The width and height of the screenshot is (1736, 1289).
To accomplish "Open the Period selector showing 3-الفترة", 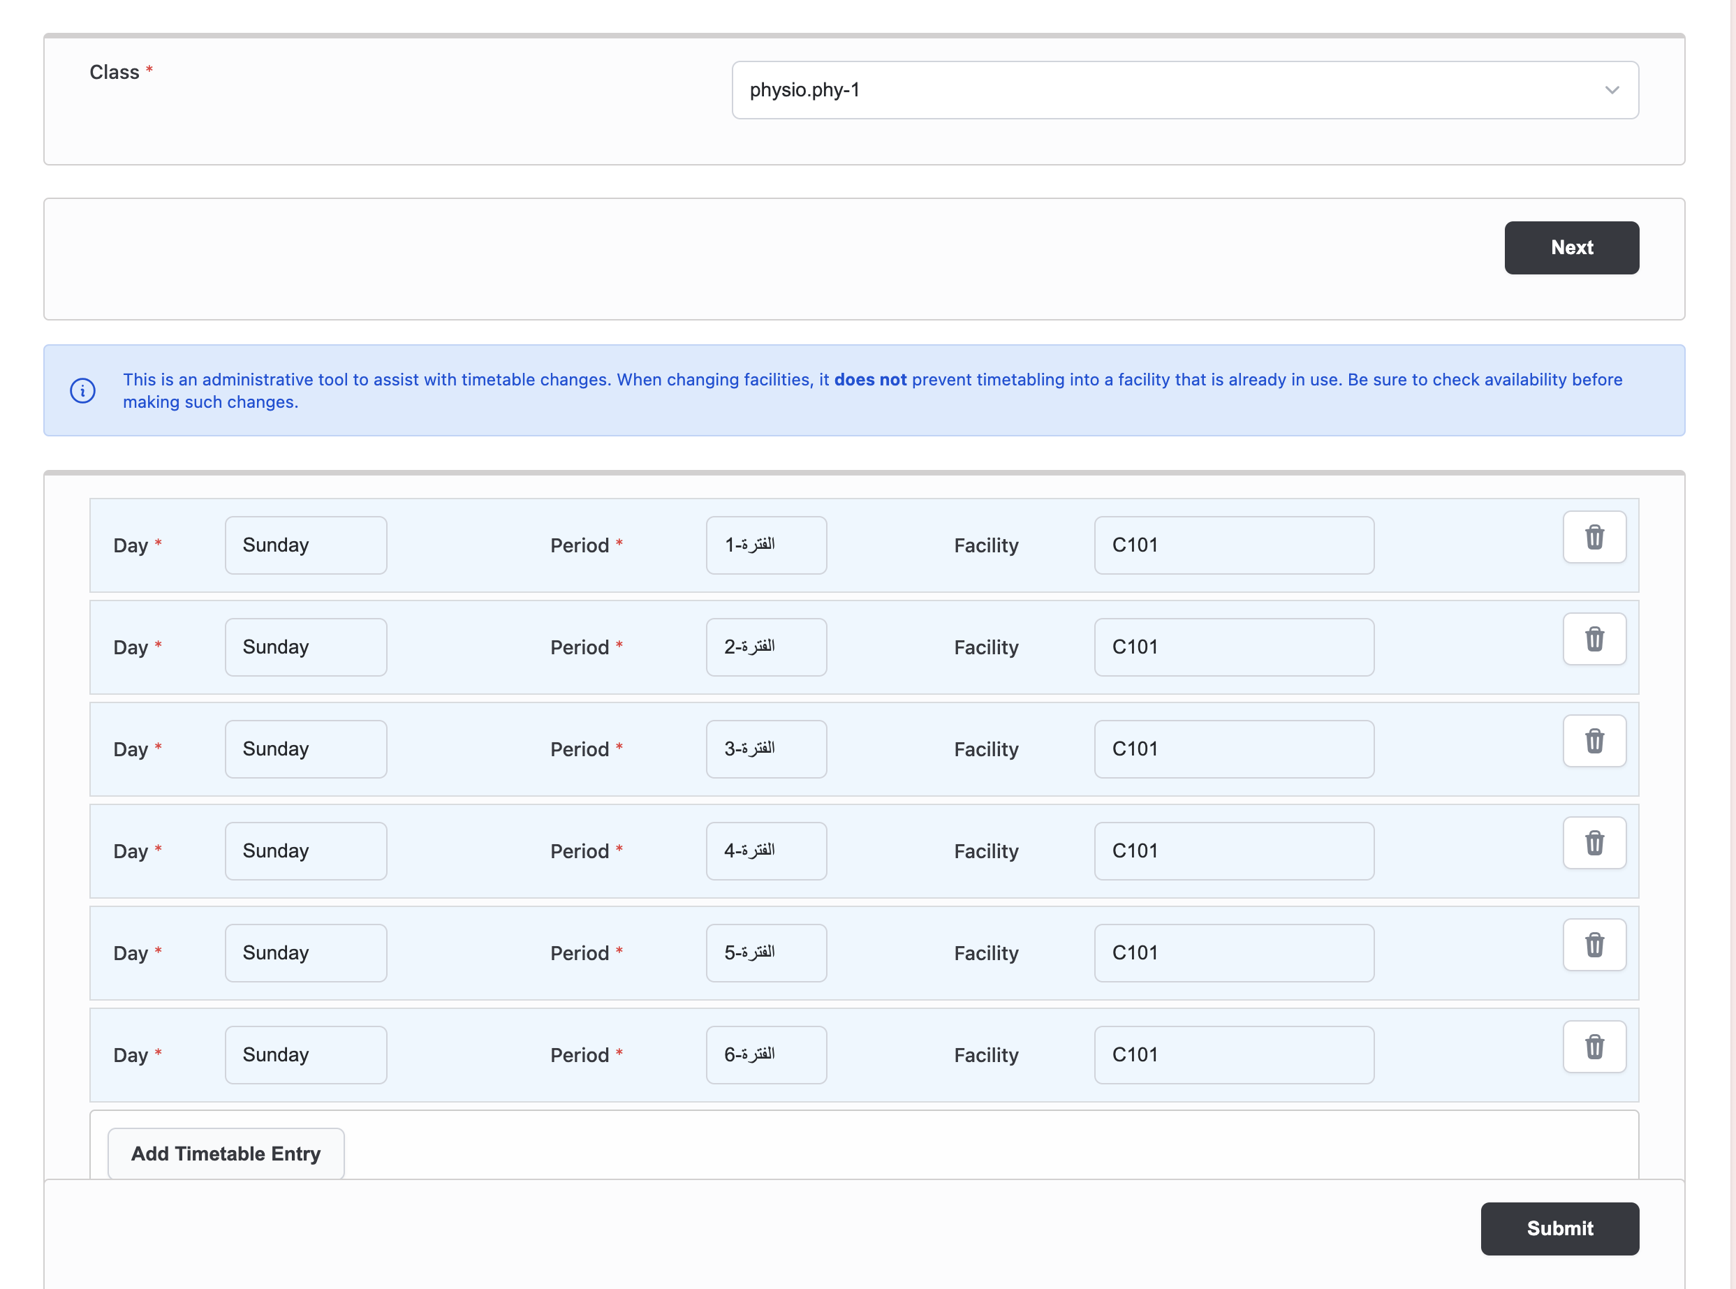I will coord(766,749).
